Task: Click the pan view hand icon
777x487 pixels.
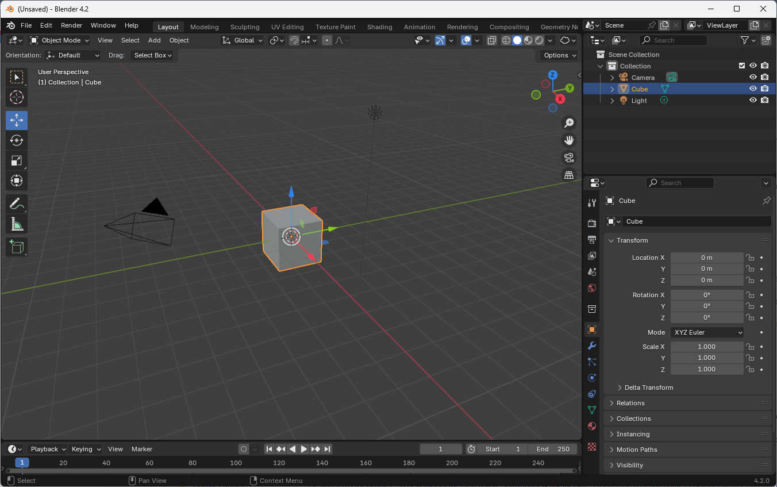Action: [x=569, y=140]
